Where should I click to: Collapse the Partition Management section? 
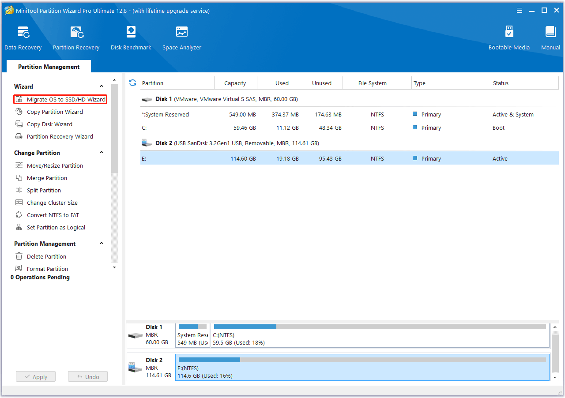pyautogui.click(x=101, y=243)
